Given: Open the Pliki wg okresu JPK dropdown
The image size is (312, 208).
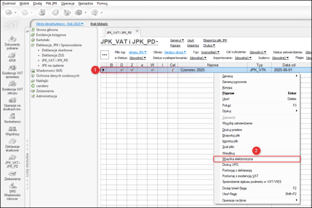Looking at the screenshot, I should click(x=138, y=52).
